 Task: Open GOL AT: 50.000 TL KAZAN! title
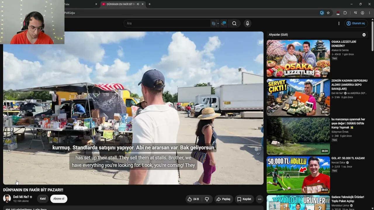coord(348,158)
